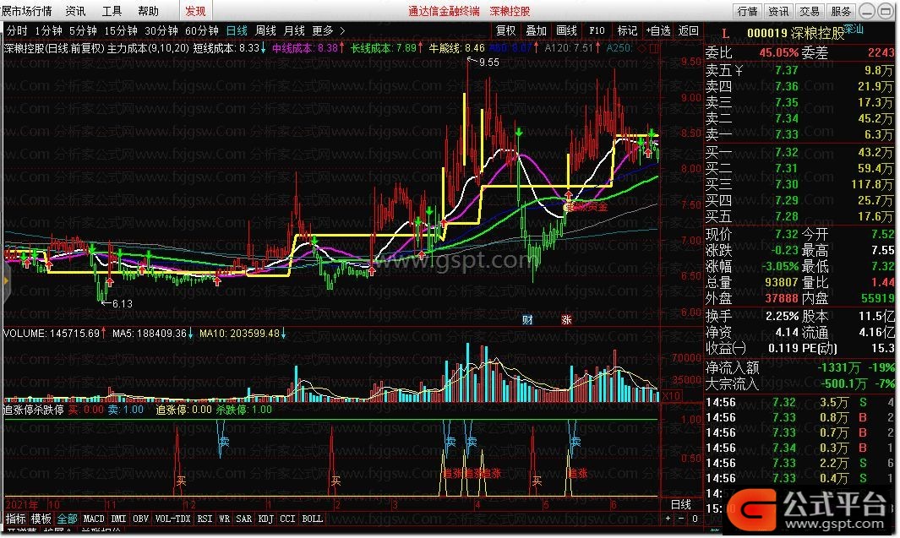Switch indicator to CCI
This screenshot has width=900, height=538.
tap(287, 519)
